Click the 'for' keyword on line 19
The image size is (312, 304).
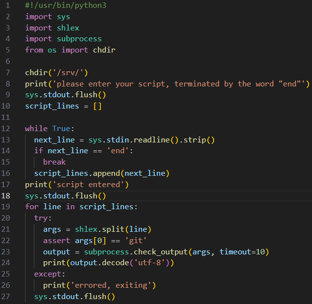pos(32,207)
